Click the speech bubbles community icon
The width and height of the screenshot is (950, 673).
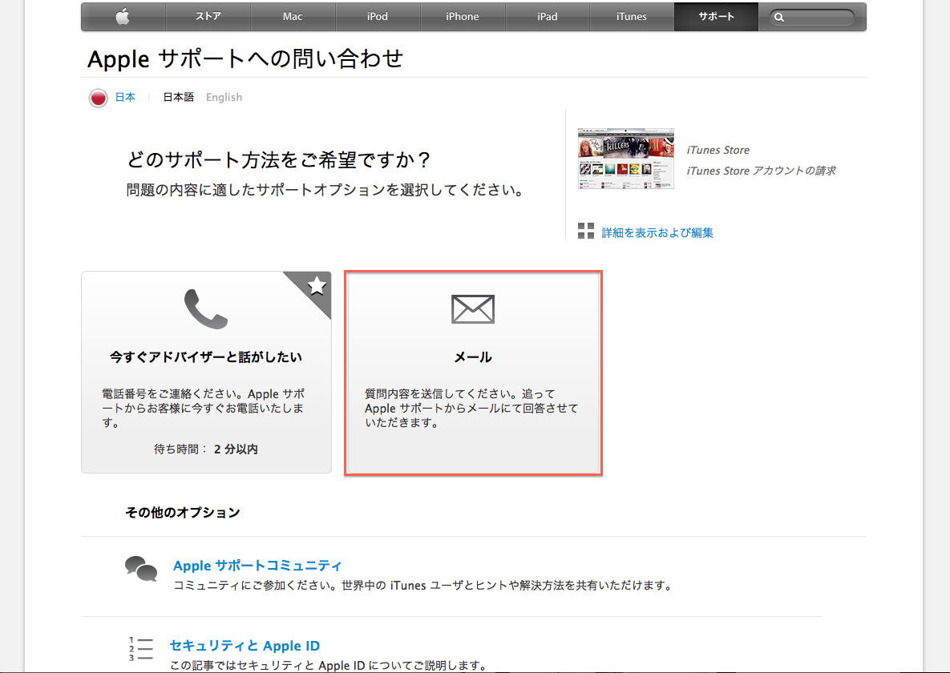tap(141, 567)
